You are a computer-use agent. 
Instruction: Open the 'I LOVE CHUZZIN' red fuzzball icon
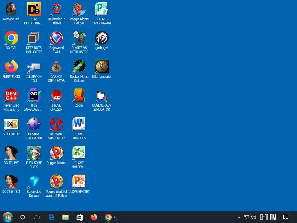coord(56,95)
